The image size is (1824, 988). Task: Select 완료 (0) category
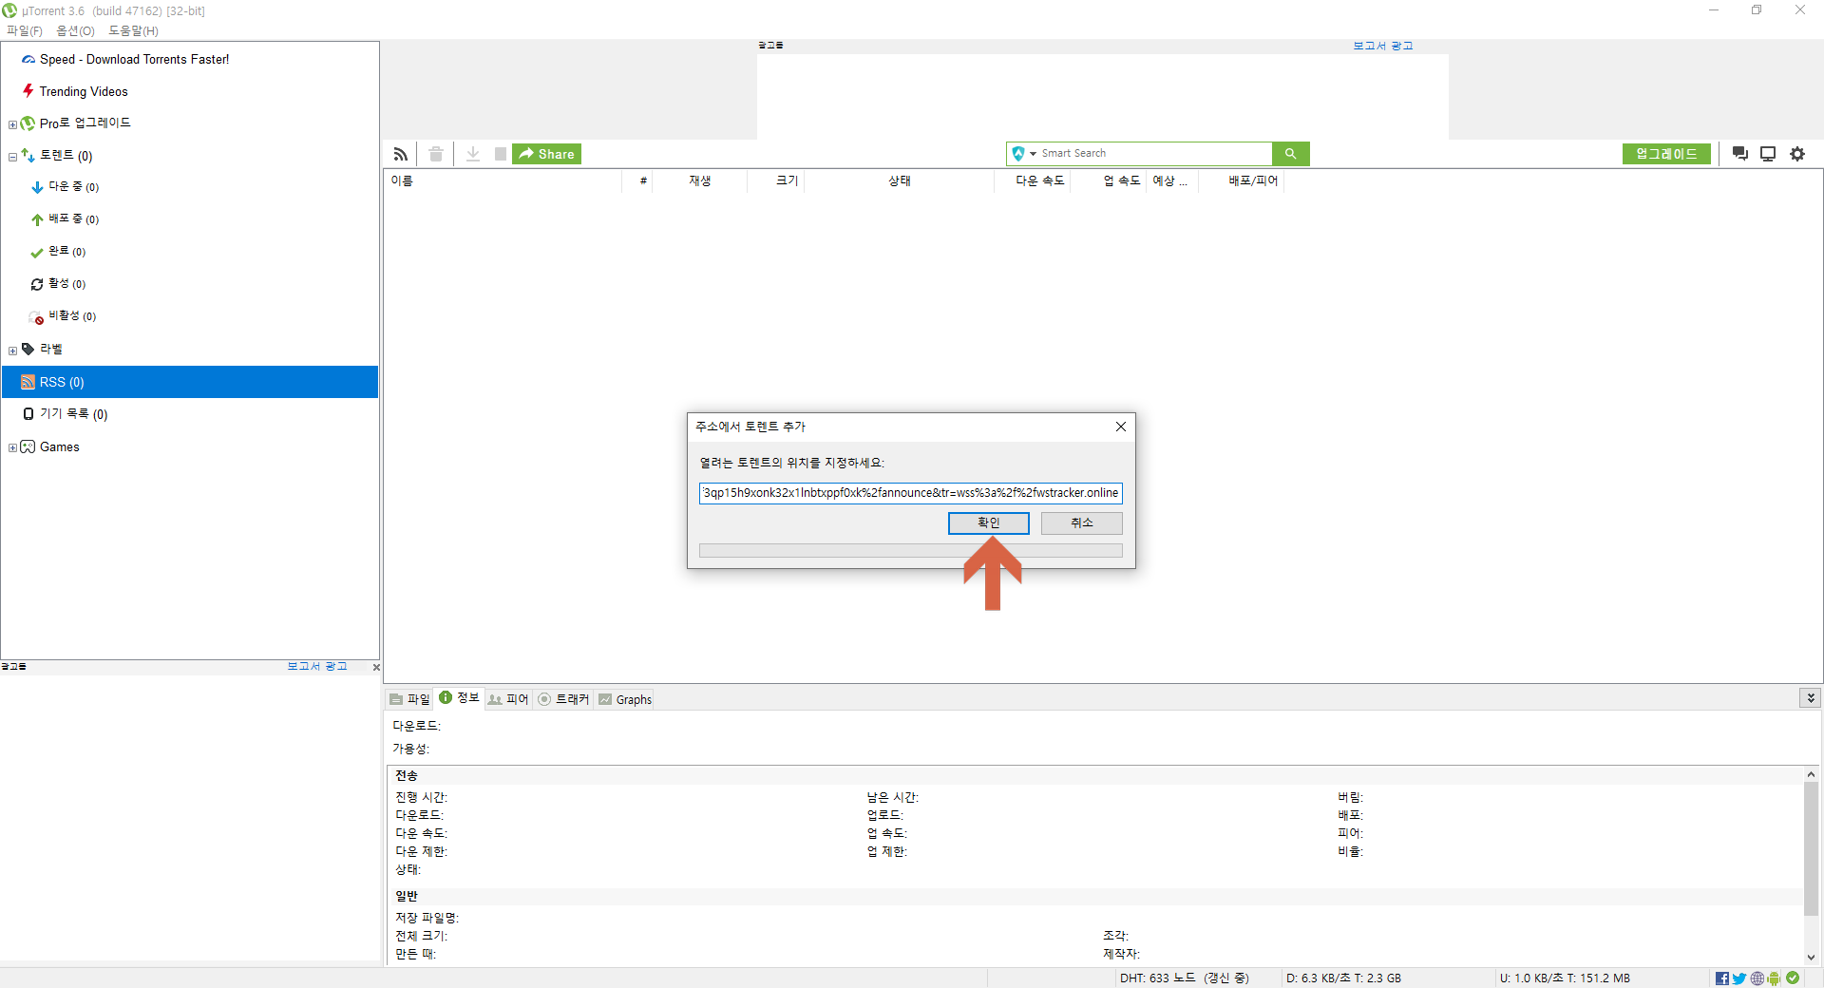click(x=67, y=252)
